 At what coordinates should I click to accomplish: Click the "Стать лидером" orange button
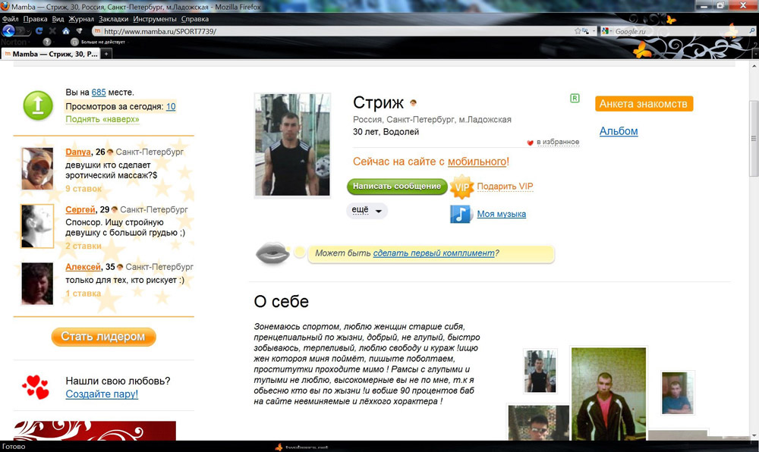(103, 337)
